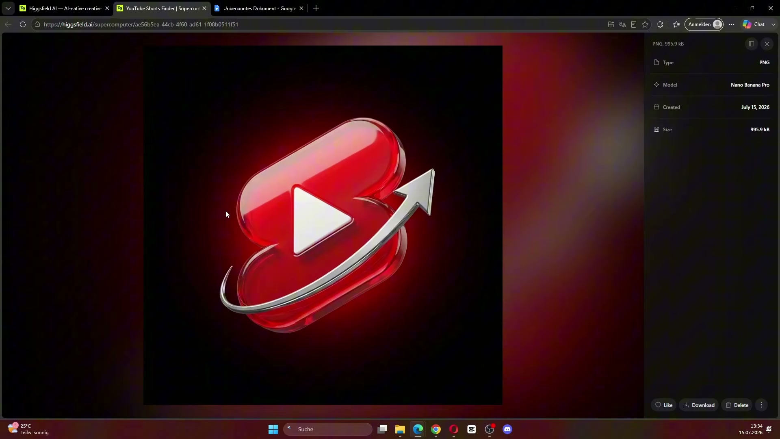This screenshot has height=439, width=780.
Task: Close the Higgsfield AI tab
Action: (x=107, y=8)
